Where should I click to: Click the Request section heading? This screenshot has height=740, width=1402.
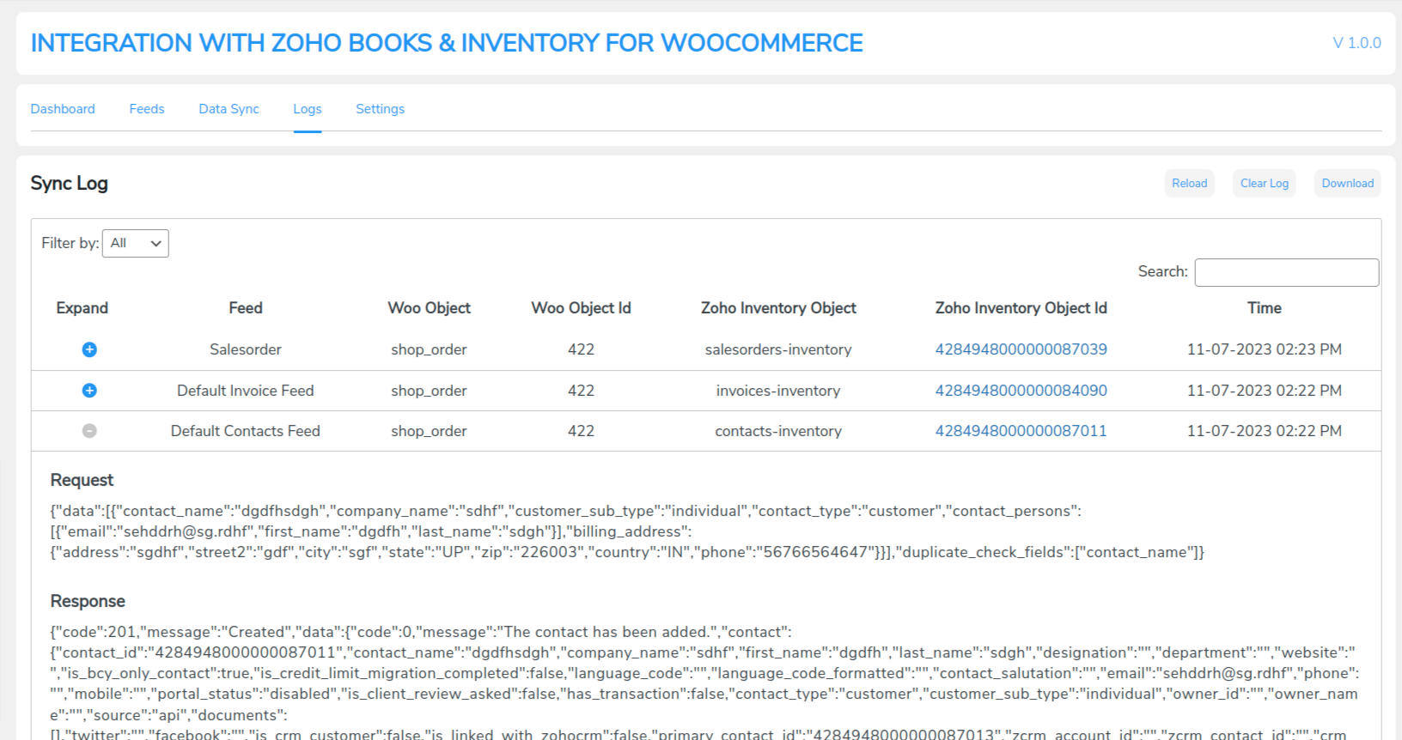82,480
